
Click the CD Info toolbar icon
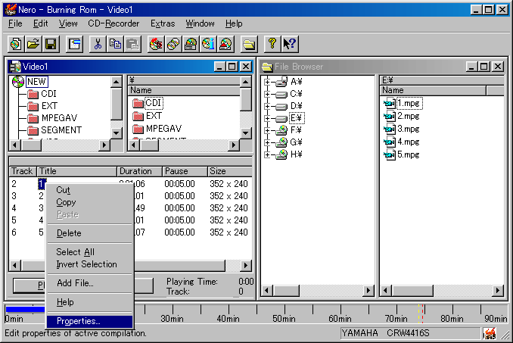(x=208, y=44)
